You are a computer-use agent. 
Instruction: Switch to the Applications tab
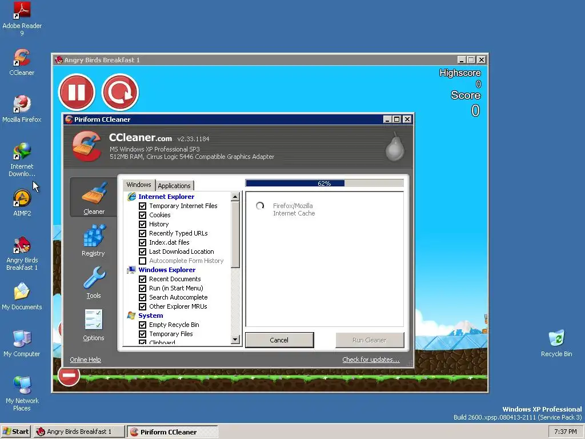pyautogui.click(x=174, y=186)
